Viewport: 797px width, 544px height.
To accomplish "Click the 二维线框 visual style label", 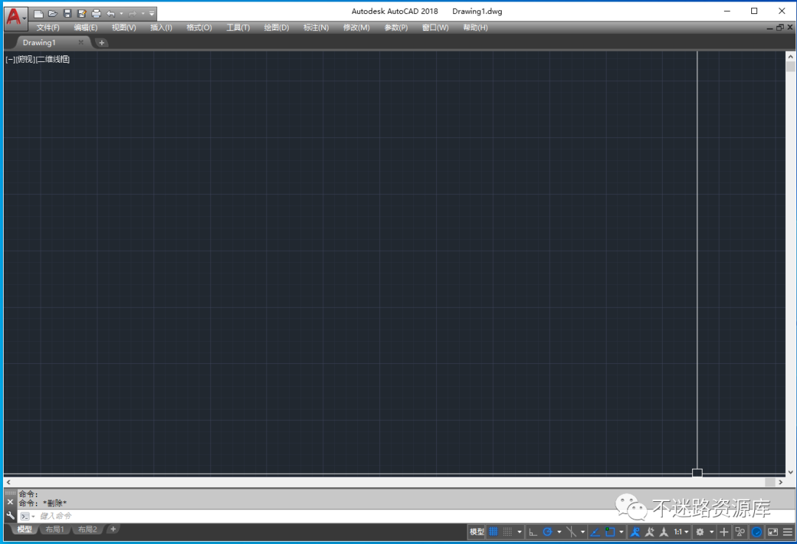I will click(53, 60).
